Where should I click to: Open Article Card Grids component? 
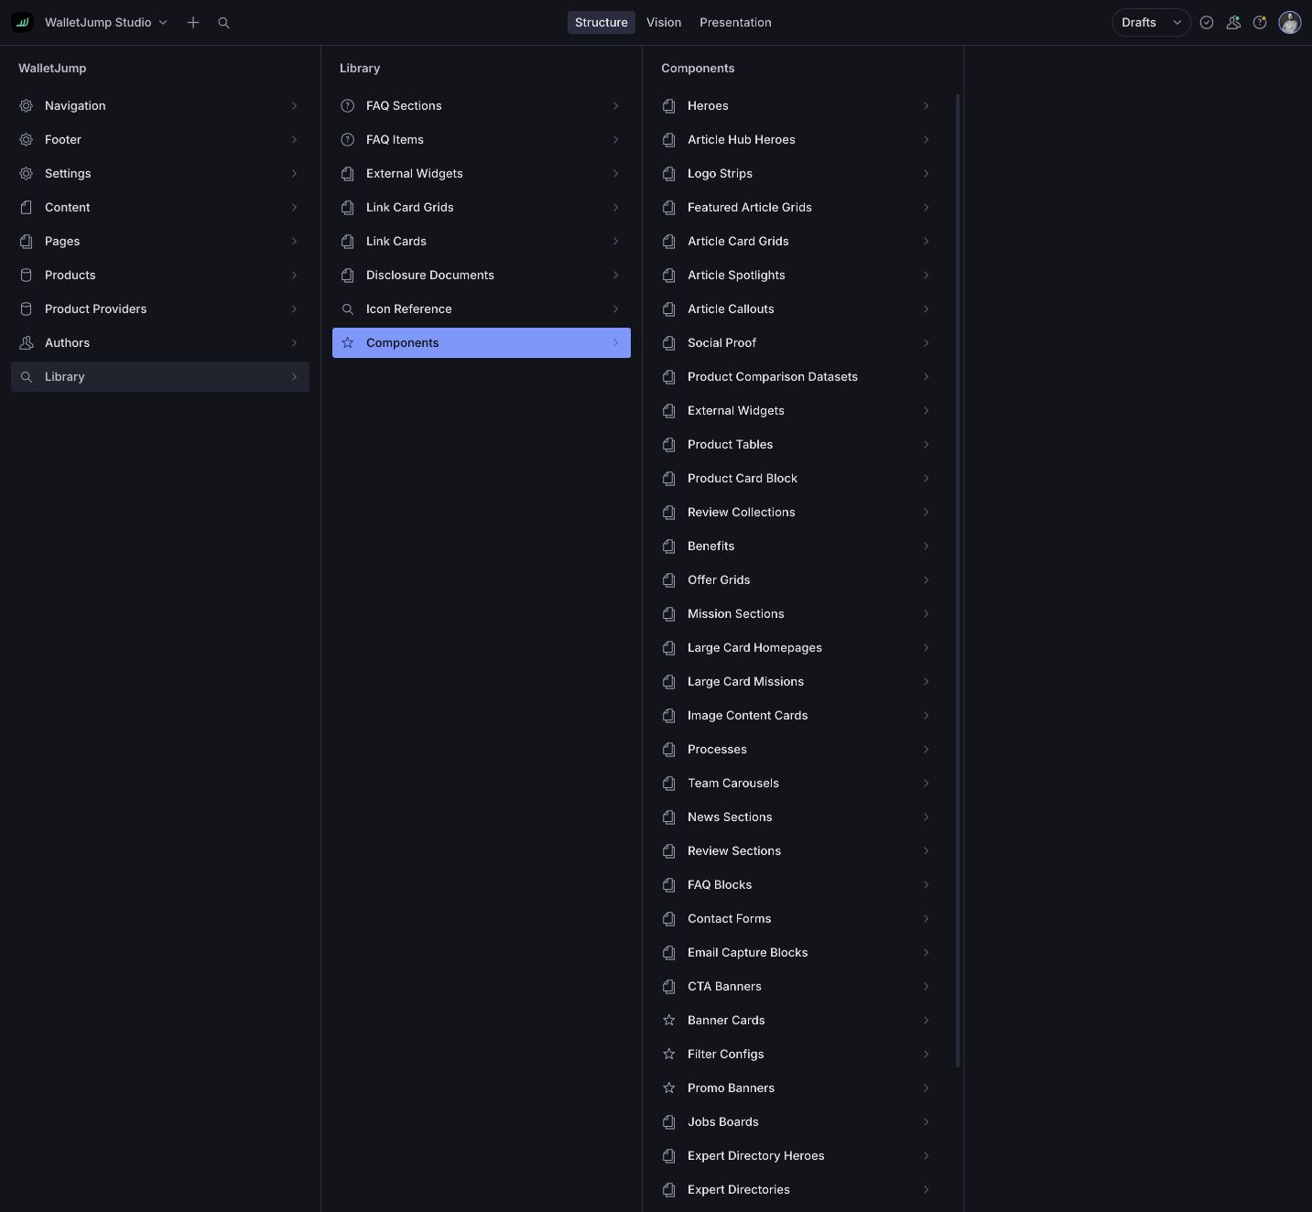pyautogui.click(x=797, y=241)
